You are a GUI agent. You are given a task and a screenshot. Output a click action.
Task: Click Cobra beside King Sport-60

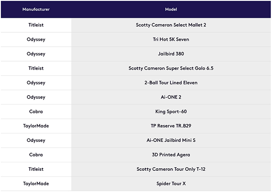pos(36,112)
